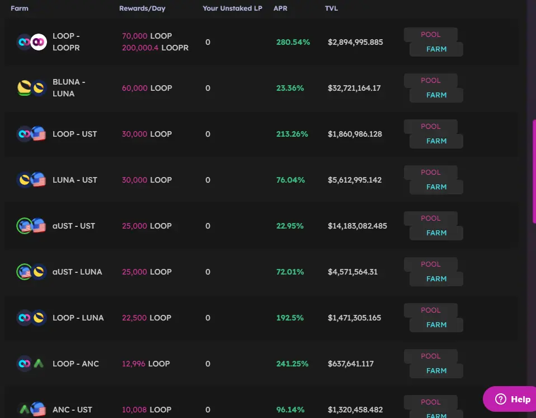Click the LUNA token icon in LUNA - UST row
This screenshot has height=418, width=536.
pyautogui.click(x=24, y=180)
